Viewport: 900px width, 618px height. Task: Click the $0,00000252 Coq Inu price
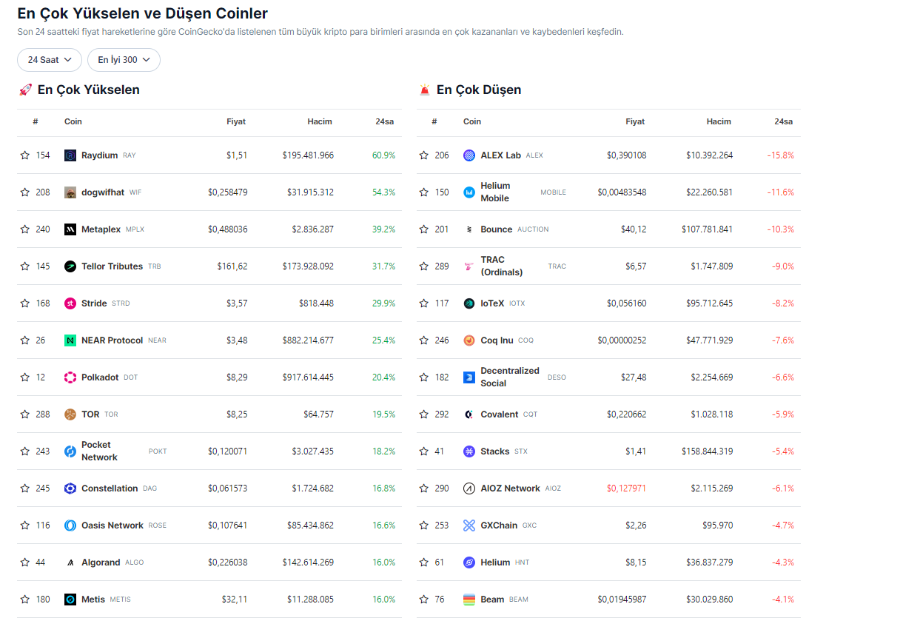pyautogui.click(x=622, y=340)
